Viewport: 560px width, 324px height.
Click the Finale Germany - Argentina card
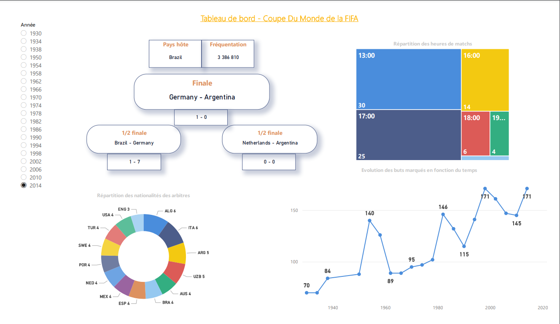(202, 92)
